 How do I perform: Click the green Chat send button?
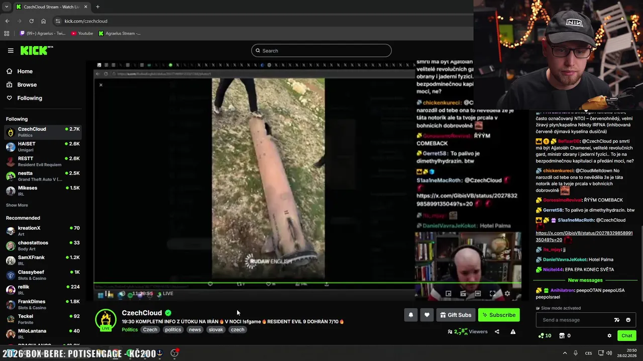point(626,335)
